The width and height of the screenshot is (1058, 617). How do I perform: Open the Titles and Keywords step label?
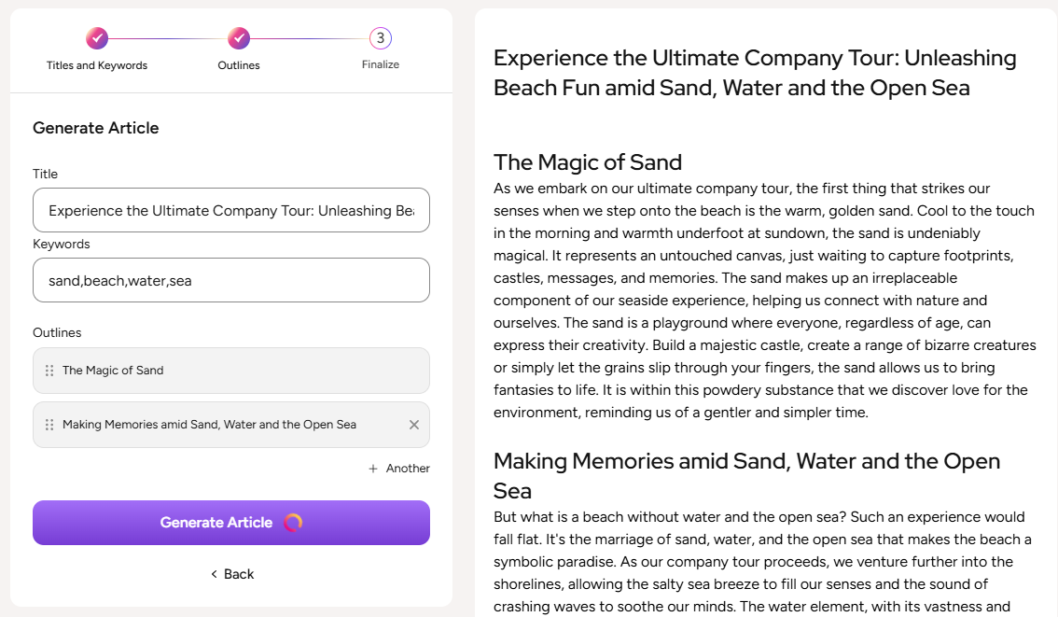pyautogui.click(x=97, y=65)
